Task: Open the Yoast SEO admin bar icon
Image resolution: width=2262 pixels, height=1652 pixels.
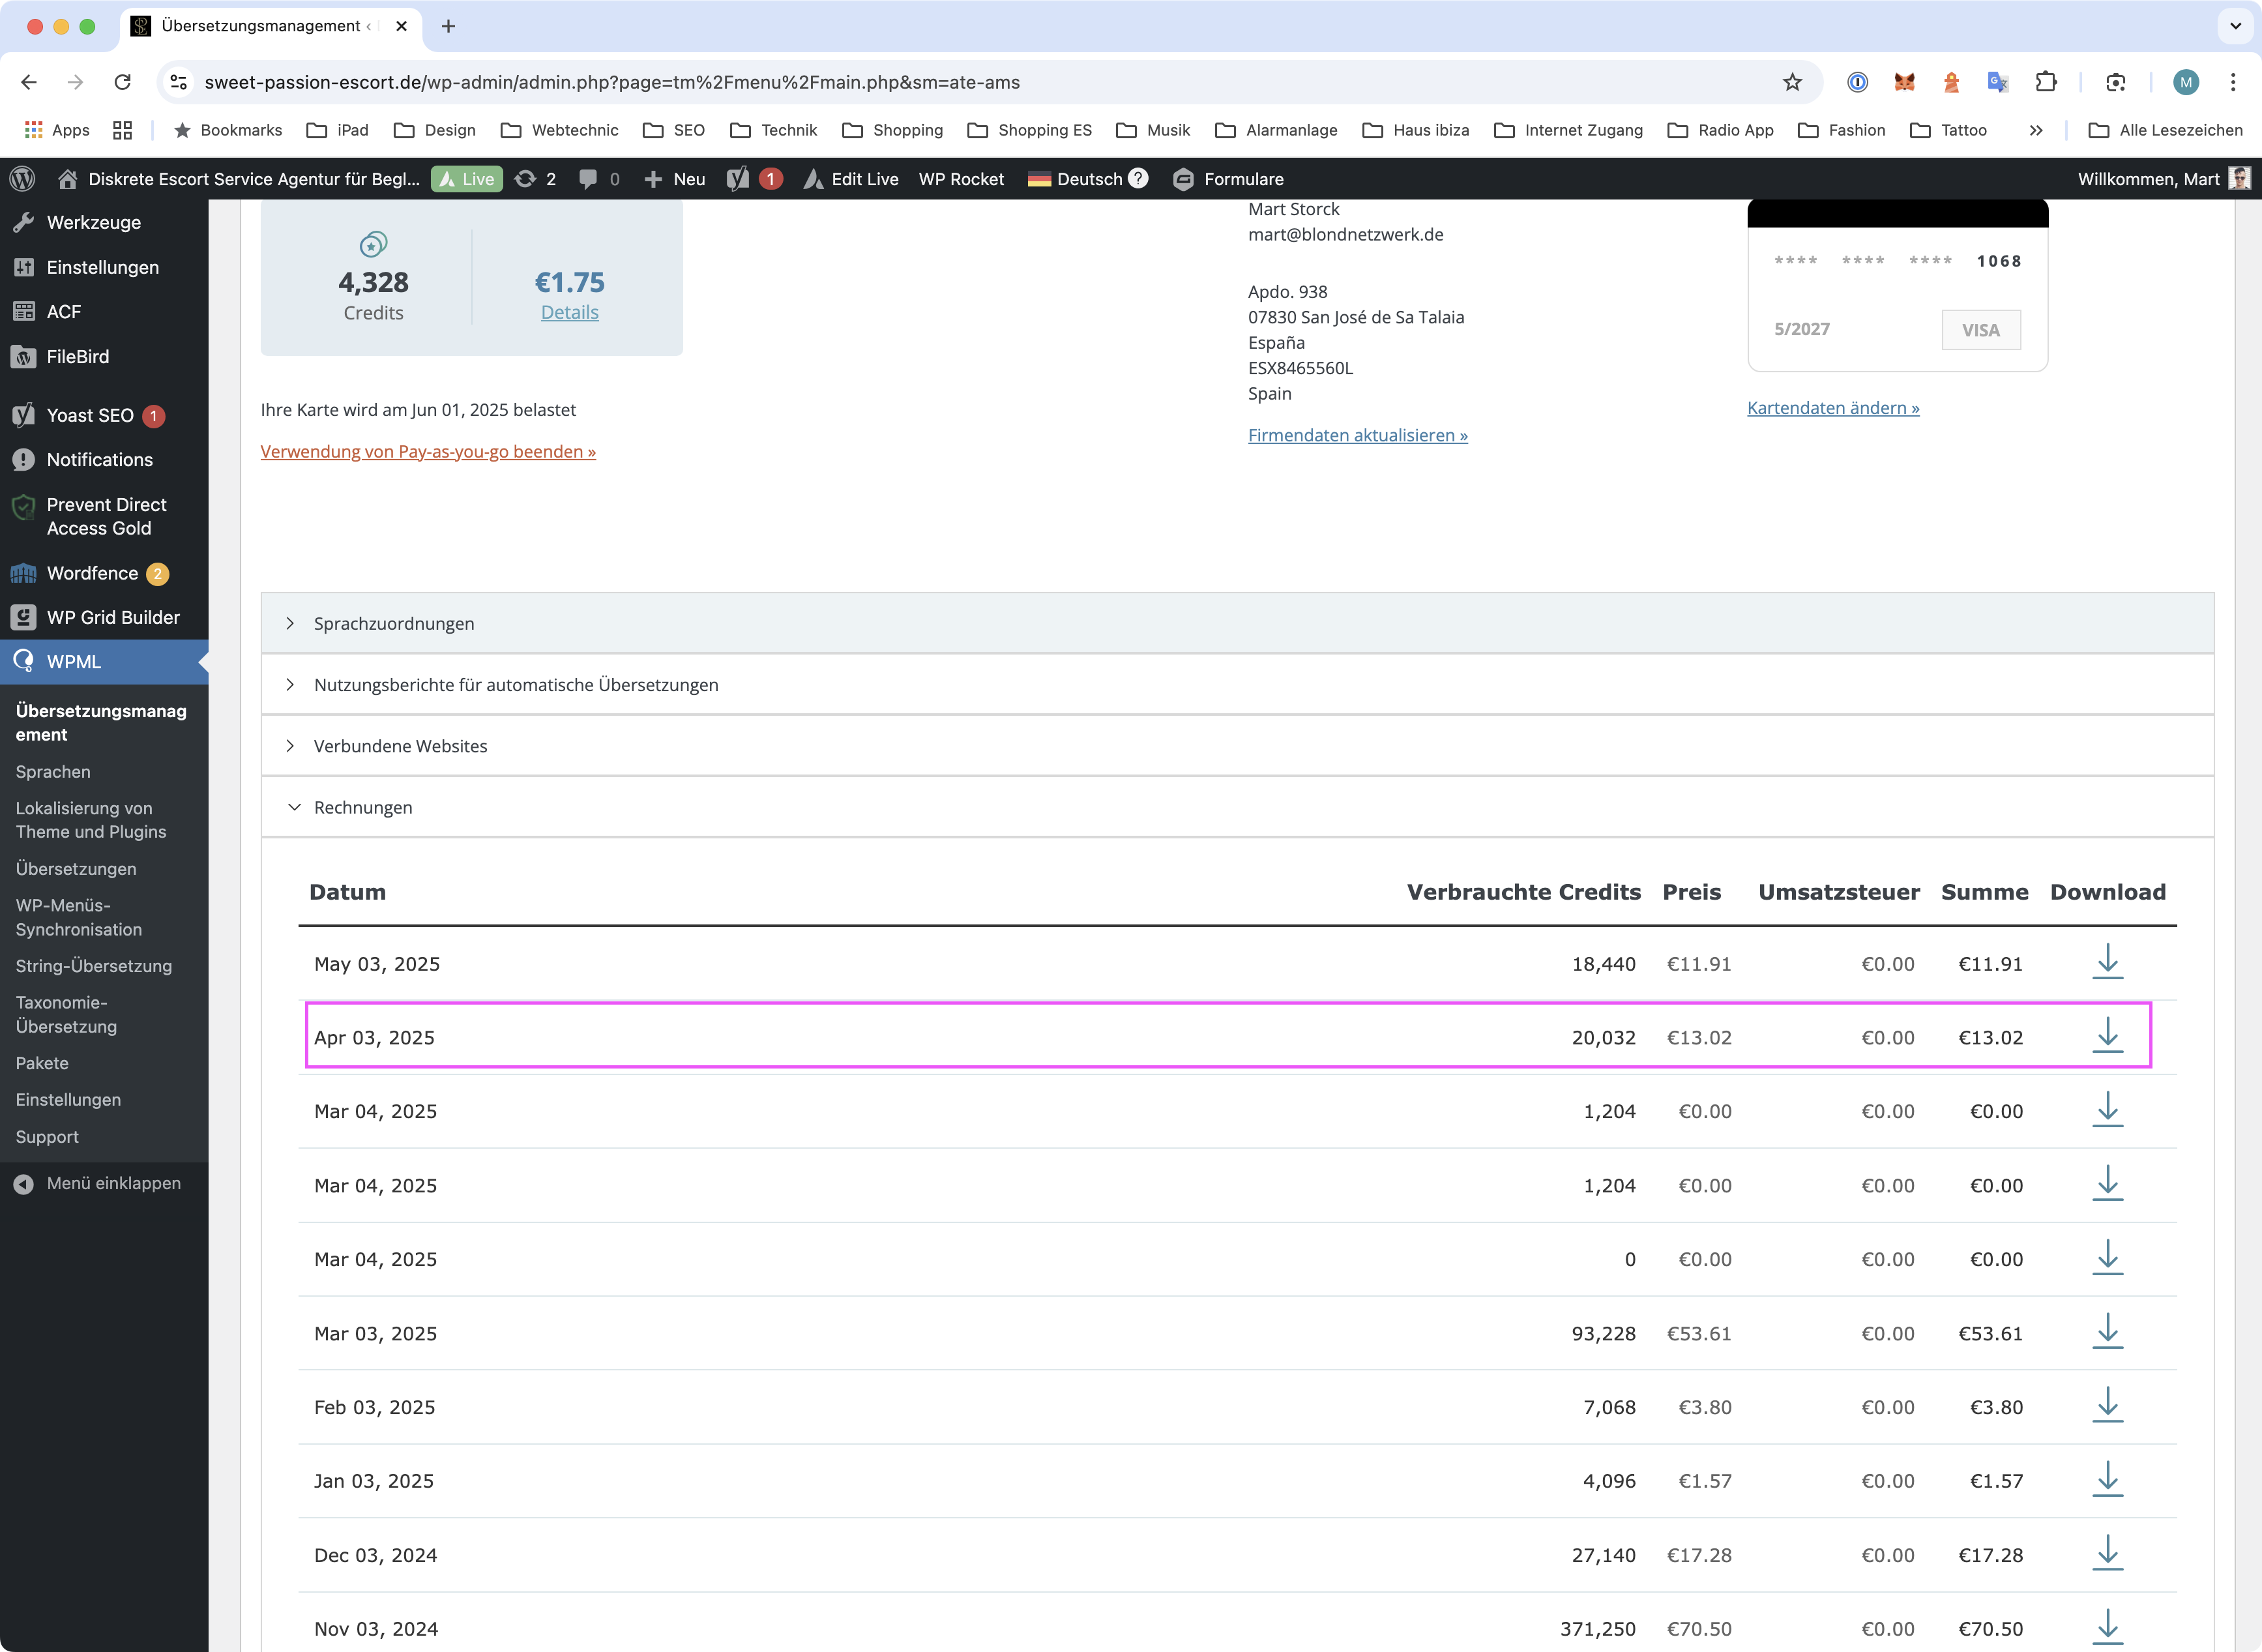Action: (738, 179)
